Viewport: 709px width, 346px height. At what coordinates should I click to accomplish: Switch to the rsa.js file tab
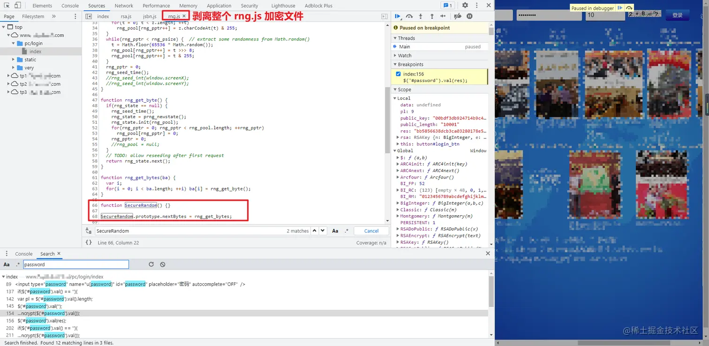tap(126, 16)
